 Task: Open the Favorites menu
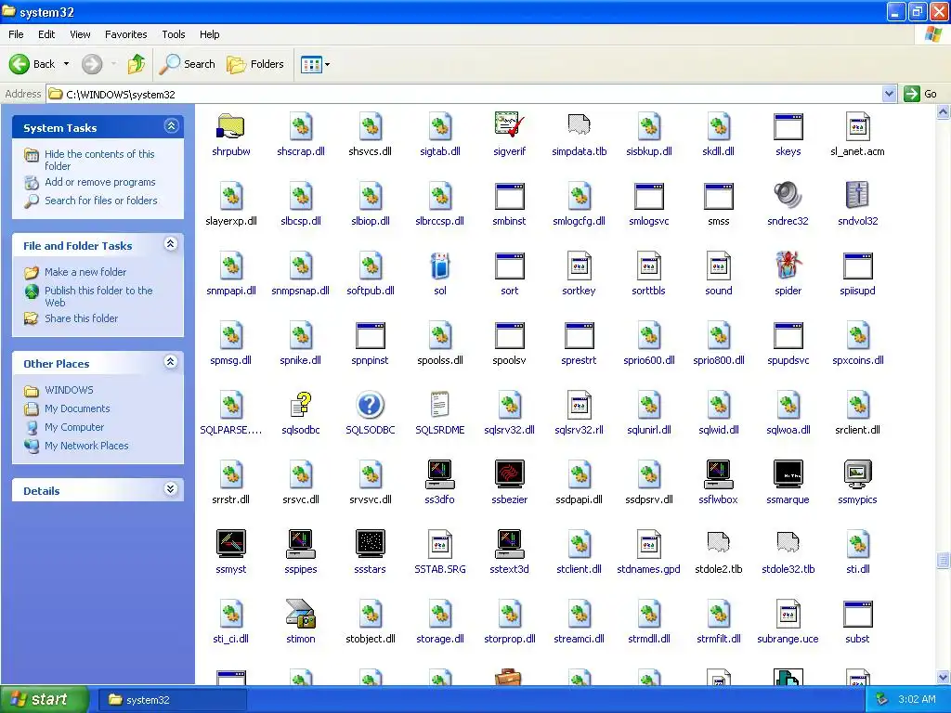125,34
